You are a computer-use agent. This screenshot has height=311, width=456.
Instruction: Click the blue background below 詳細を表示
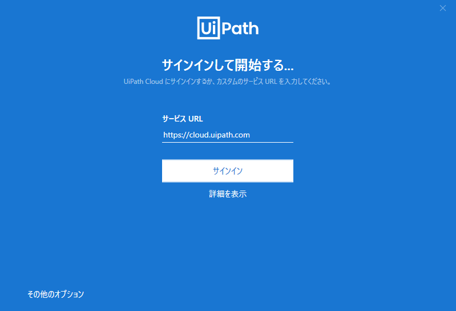[x=228, y=240]
